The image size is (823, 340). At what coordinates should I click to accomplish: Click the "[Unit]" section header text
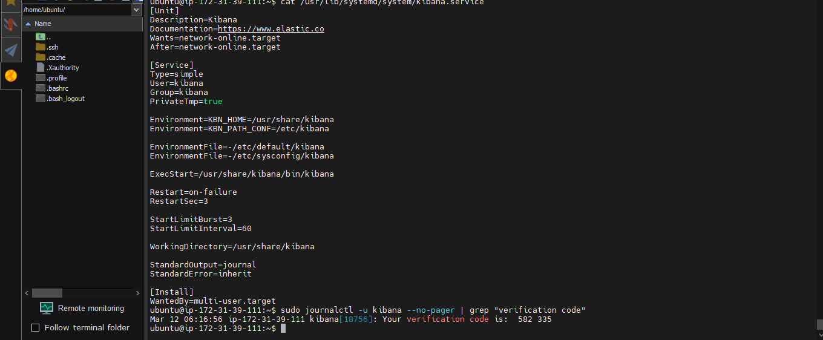click(x=165, y=10)
